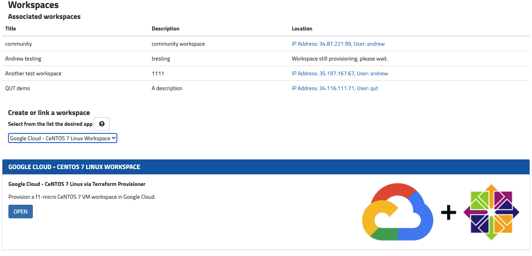Viewport: 532px width, 256px height.
Task: Open QUT demo IP 34.116.111.71 link
Action: tap(335, 88)
